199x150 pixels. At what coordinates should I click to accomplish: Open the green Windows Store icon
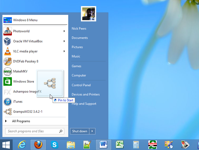[x=7, y=82]
